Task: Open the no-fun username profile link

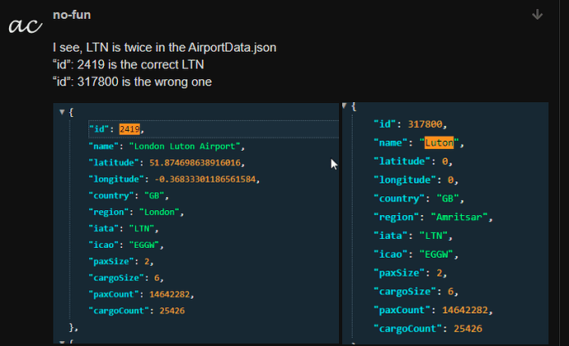Action: pos(72,15)
